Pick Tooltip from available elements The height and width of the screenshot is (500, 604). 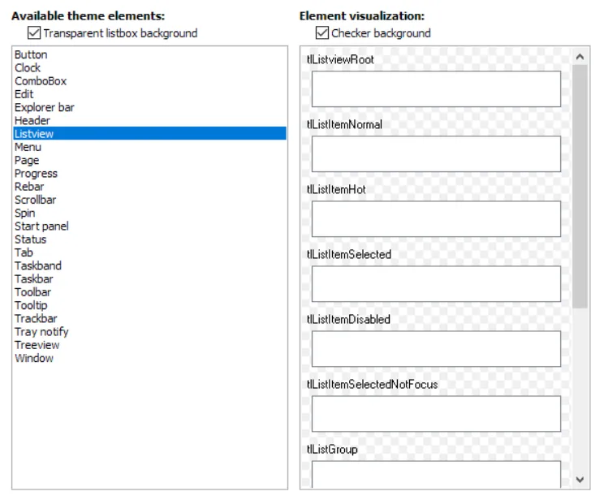pos(31,305)
